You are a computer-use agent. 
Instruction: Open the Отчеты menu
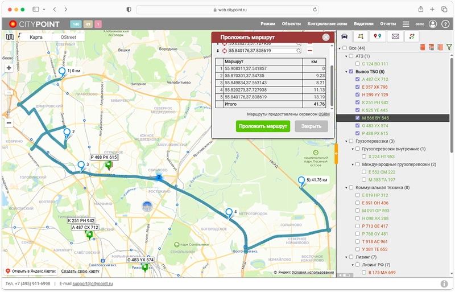click(x=388, y=24)
